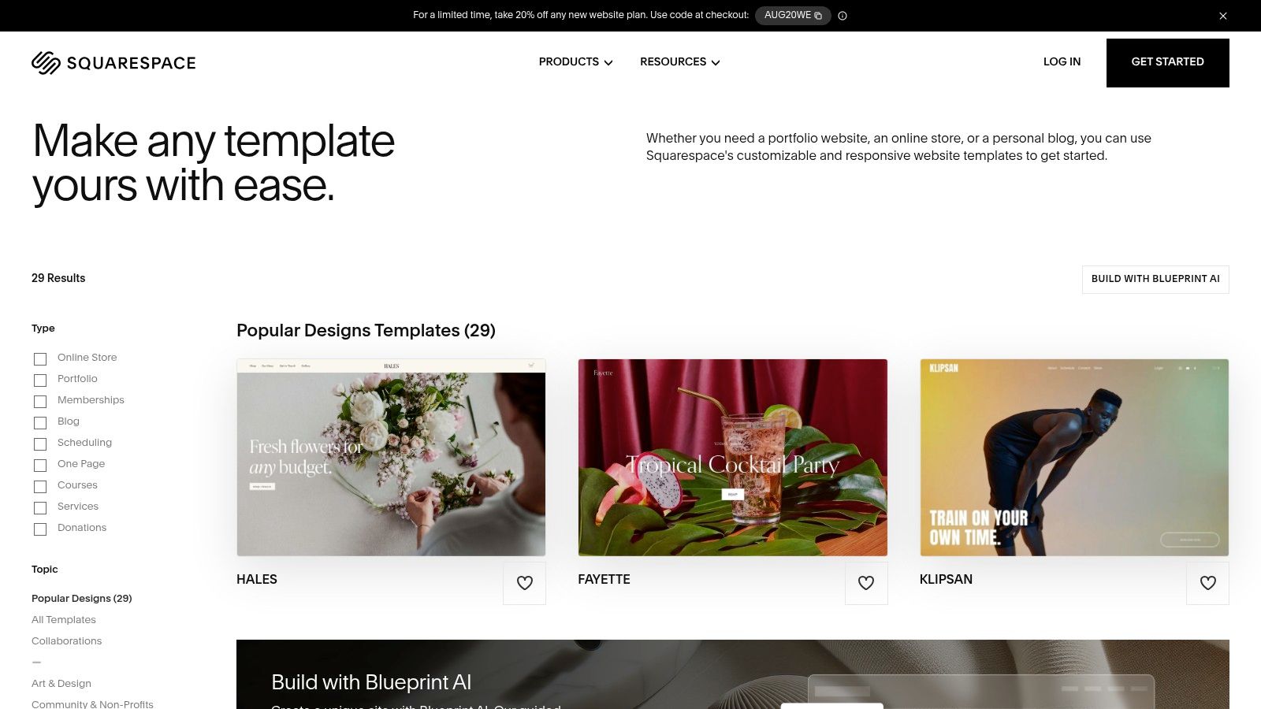
Task: Tick the Portfolio type checkbox
Action: point(40,380)
